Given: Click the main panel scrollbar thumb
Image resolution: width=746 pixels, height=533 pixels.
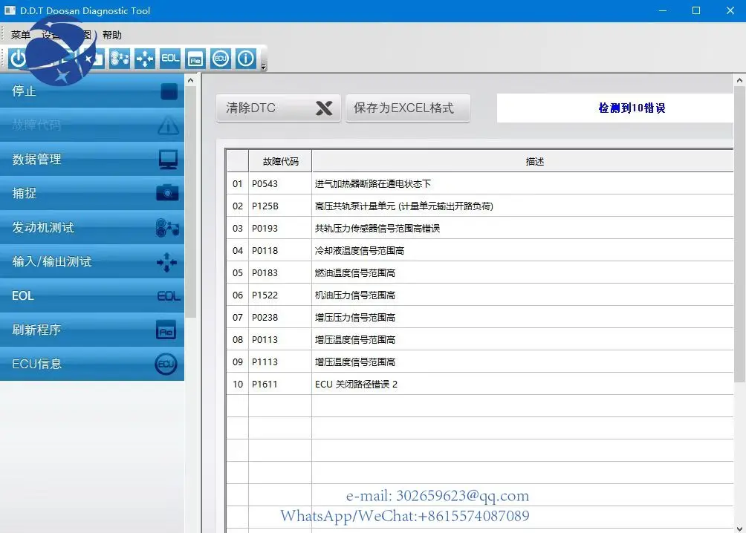Looking at the screenshot, I should pyautogui.click(x=739, y=235).
